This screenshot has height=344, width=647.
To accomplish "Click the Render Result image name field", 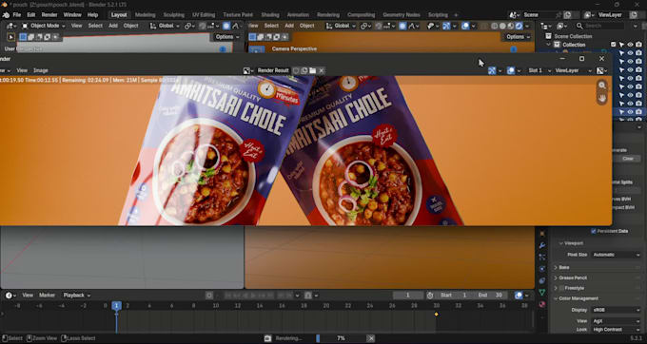I will (x=273, y=70).
